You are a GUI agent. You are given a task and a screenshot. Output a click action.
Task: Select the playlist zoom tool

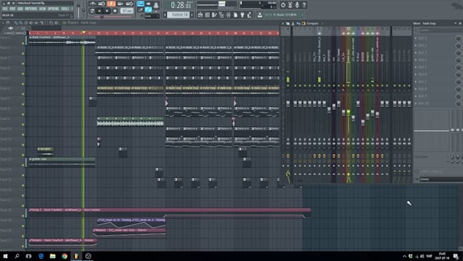point(51,23)
